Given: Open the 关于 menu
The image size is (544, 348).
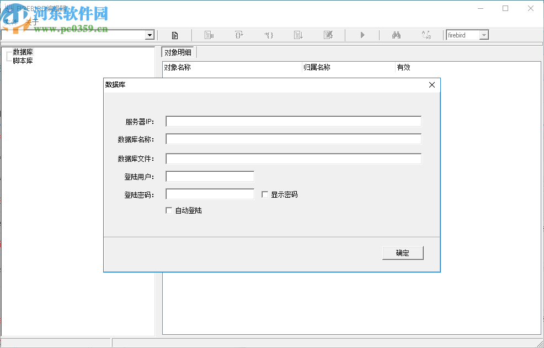Looking at the screenshot, I should tap(32, 23).
